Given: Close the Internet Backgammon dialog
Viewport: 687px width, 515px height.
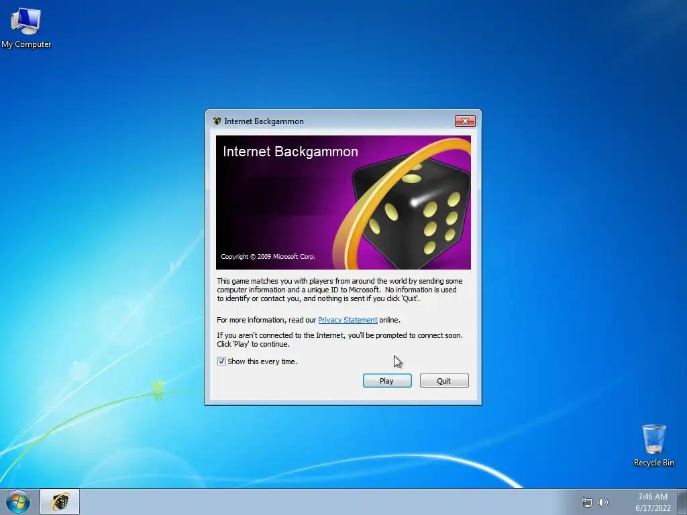Looking at the screenshot, I should click(465, 121).
